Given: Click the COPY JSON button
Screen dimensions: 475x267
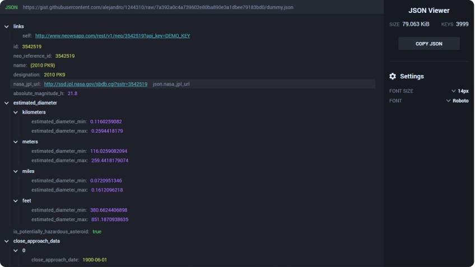Looking at the screenshot, I should coord(429,44).
